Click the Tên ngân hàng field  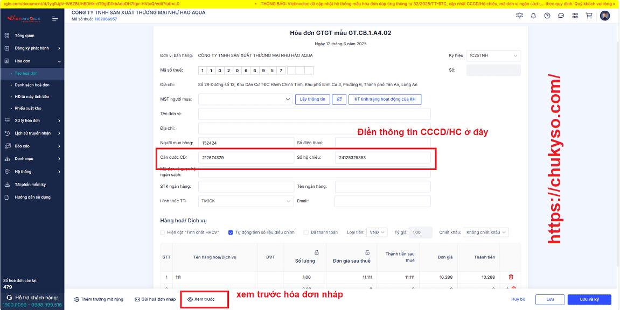coord(382,186)
